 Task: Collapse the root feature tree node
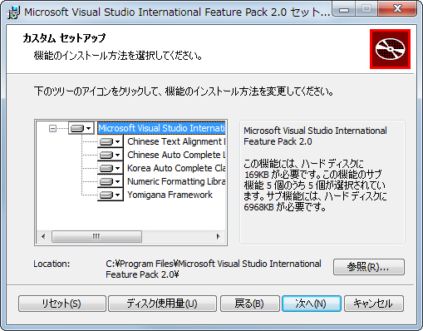click(x=52, y=128)
